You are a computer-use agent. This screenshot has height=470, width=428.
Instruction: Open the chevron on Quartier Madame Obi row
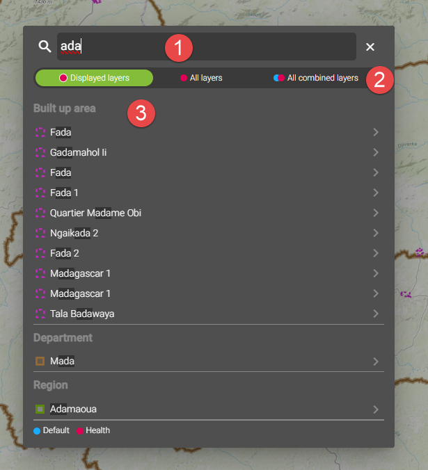tap(376, 213)
